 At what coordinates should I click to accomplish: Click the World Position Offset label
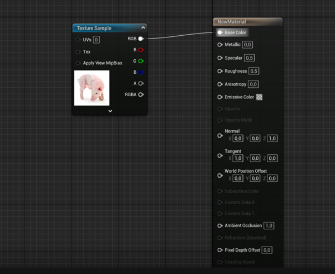(x=246, y=171)
